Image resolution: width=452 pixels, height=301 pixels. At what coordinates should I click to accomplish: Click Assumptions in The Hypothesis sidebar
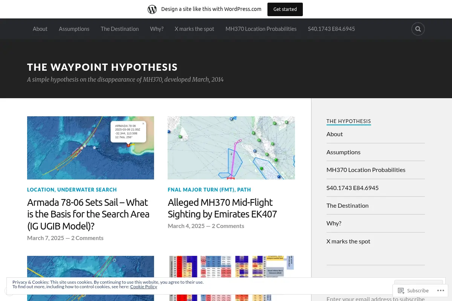point(344,152)
